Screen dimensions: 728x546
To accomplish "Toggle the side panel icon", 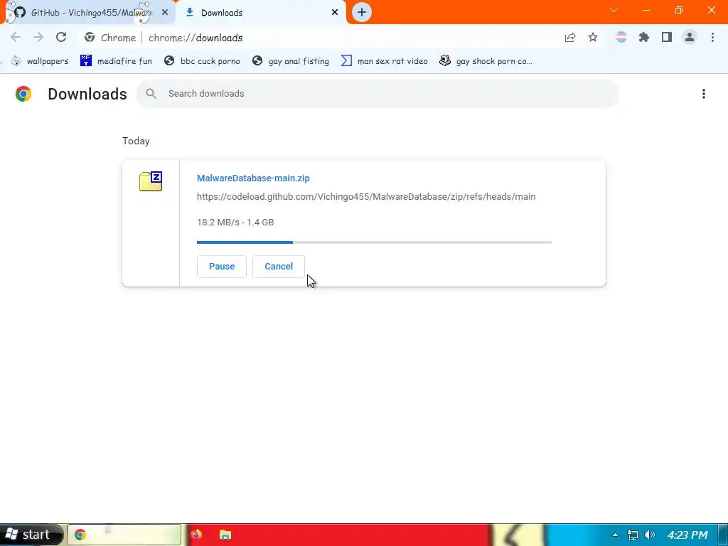I will 667,38.
